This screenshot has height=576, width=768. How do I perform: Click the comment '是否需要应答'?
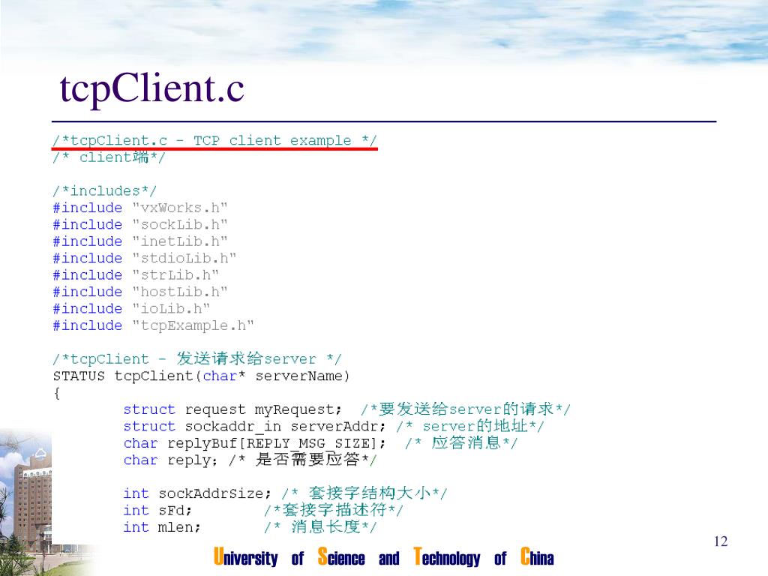click(303, 460)
